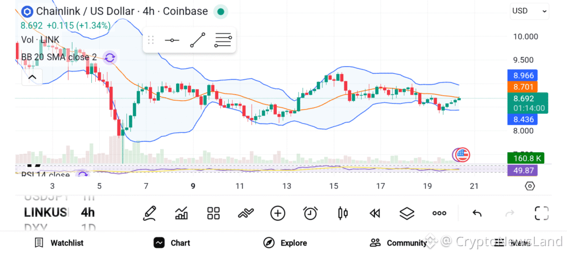Open the USD currency dropdown
This screenshot has height=255, width=567.
coord(529,11)
